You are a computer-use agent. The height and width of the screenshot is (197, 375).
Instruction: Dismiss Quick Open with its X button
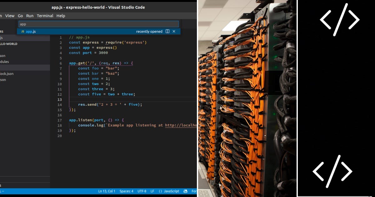[x=174, y=31]
